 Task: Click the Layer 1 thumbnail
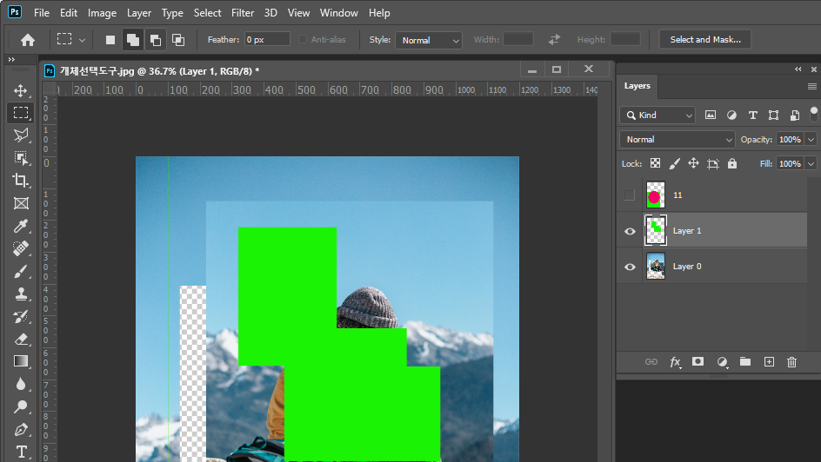(x=656, y=230)
